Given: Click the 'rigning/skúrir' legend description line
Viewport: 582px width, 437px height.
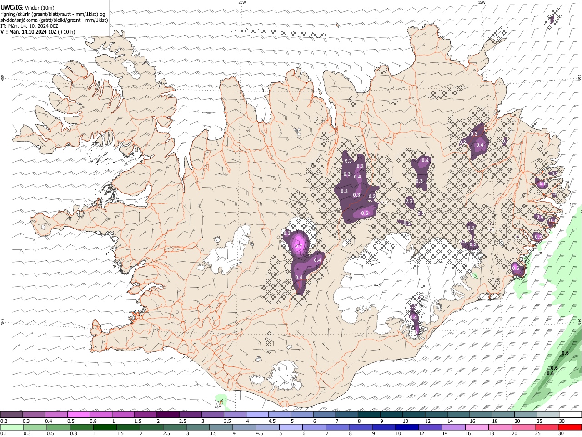Looking at the screenshot, I should coord(53,14).
